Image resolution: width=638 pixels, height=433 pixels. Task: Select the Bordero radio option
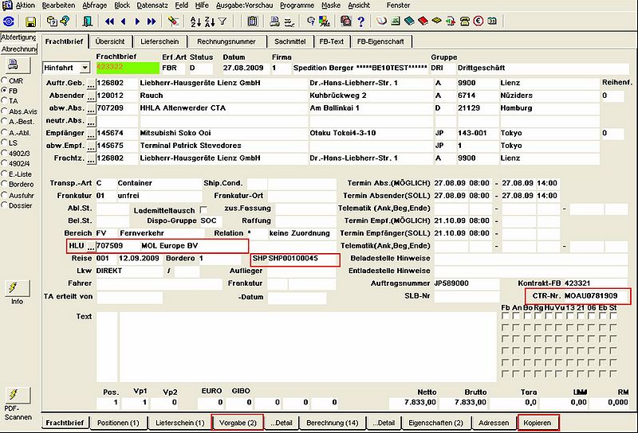(5, 184)
